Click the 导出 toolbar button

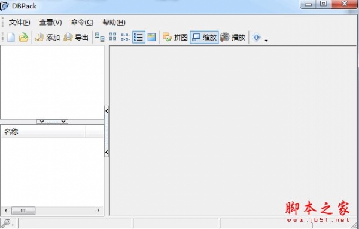pos(76,37)
